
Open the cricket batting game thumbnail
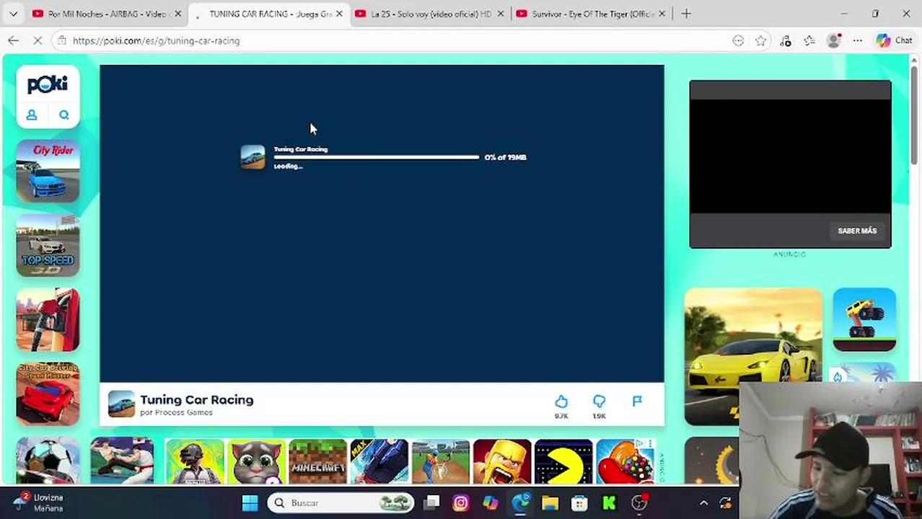coord(441,461)
